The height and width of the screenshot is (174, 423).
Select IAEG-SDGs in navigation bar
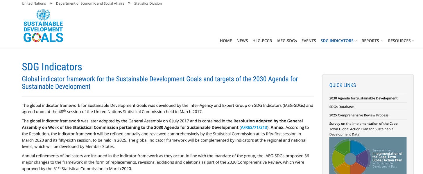[286, 41]
